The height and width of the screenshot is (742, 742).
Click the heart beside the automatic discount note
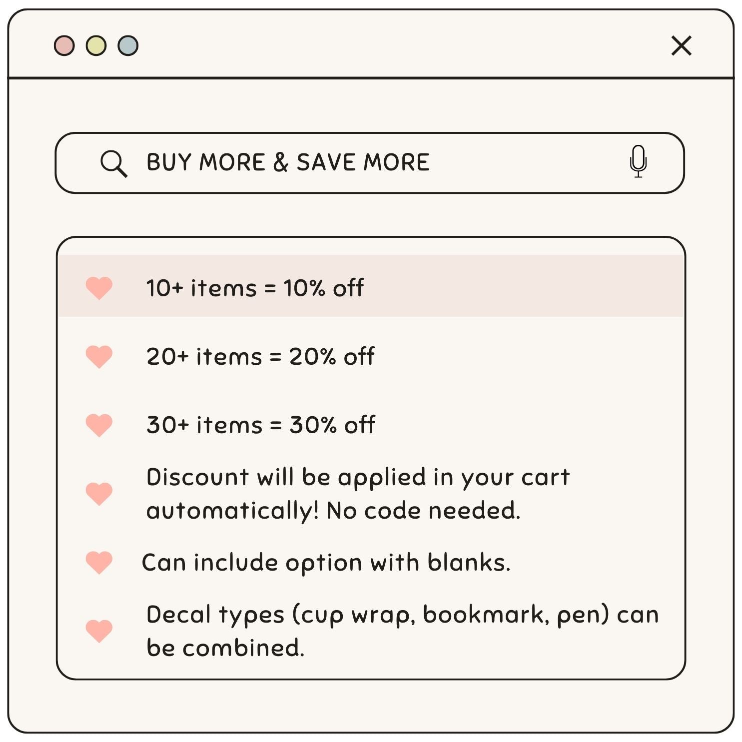99,494
